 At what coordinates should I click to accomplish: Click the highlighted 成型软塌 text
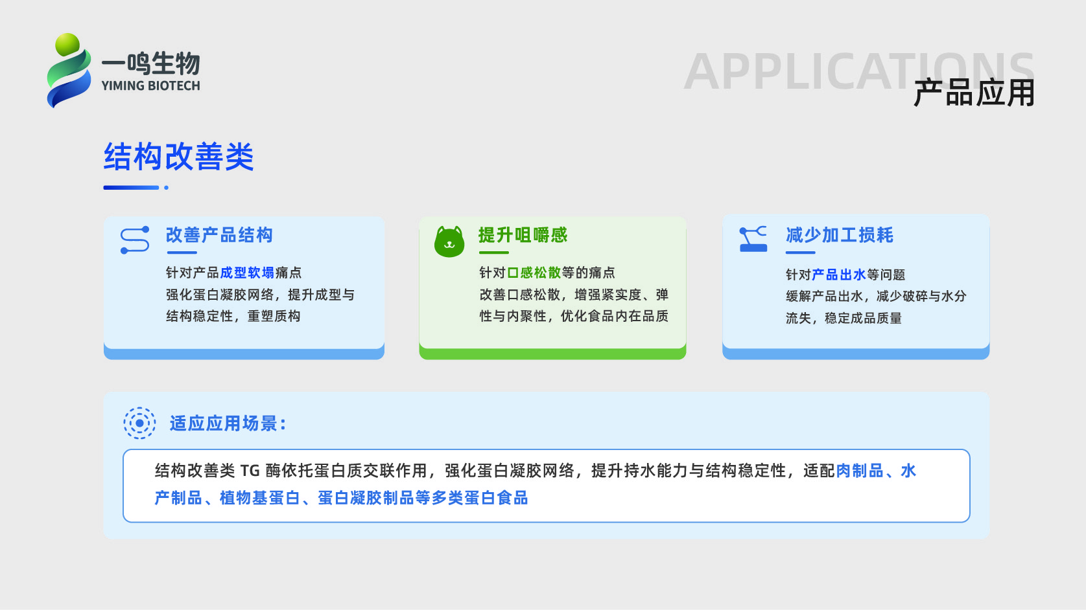pyautogui.click(x=247, y=273)
